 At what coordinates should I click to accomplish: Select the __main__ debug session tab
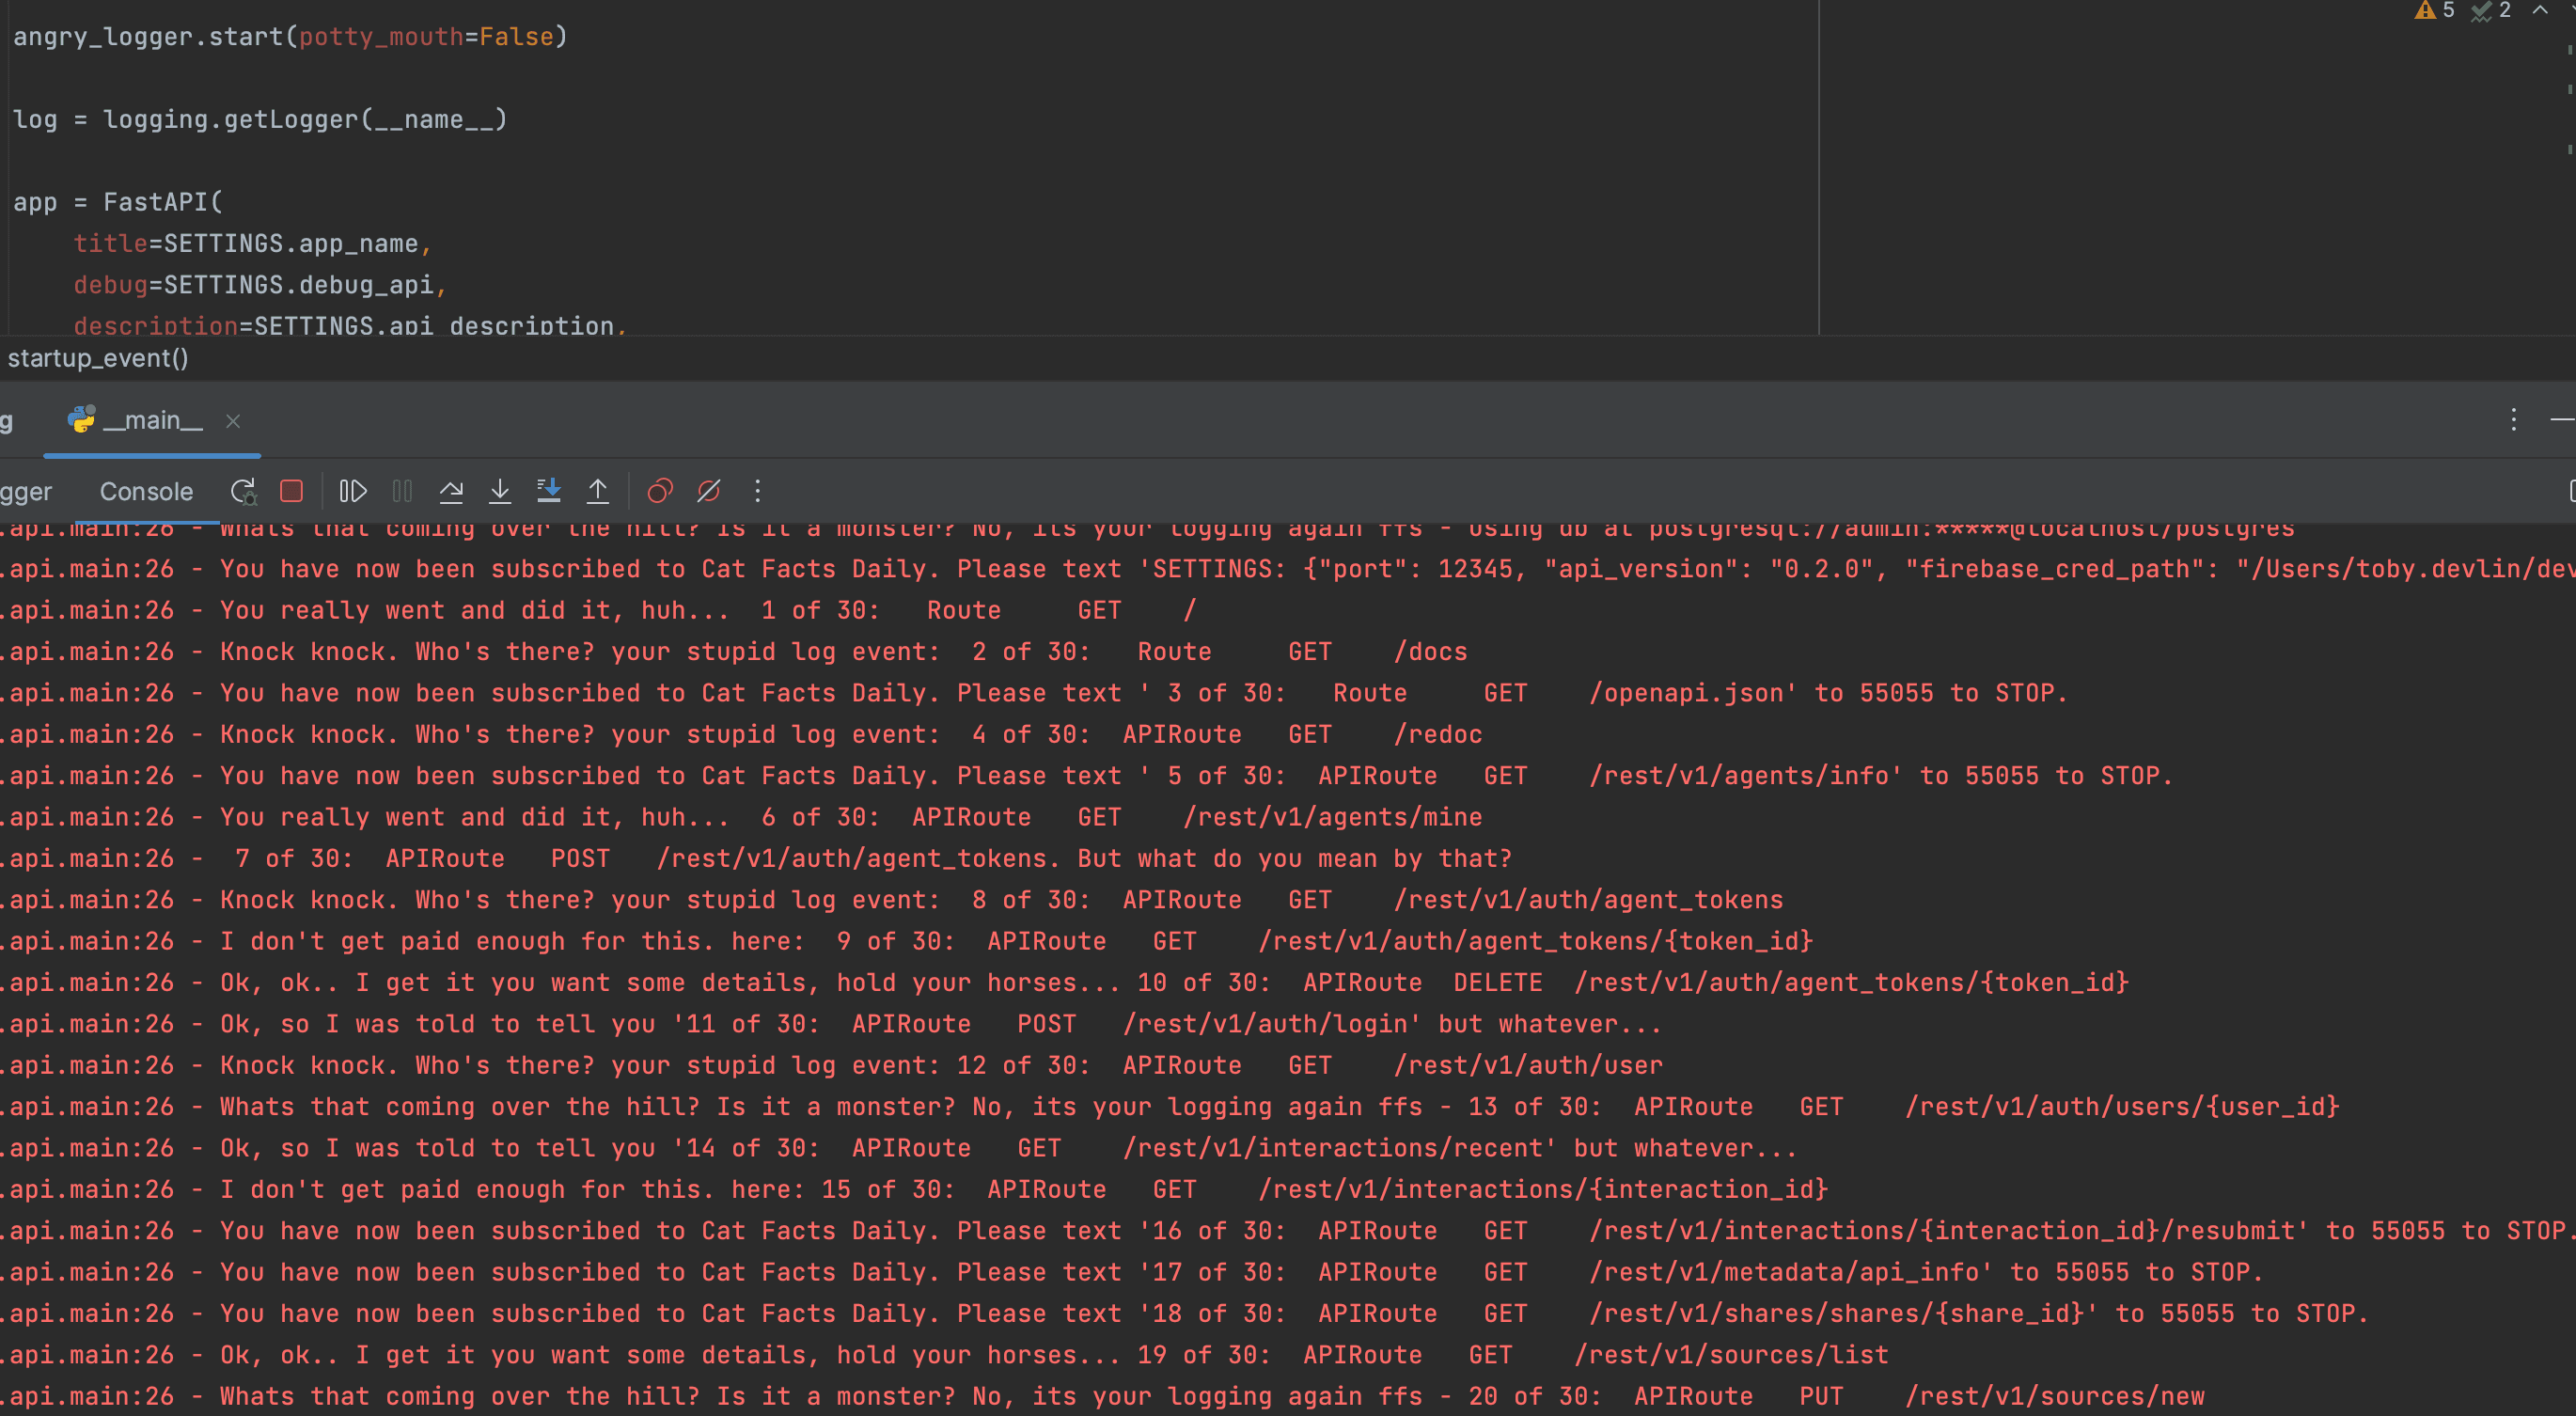(x=152, y=420)
